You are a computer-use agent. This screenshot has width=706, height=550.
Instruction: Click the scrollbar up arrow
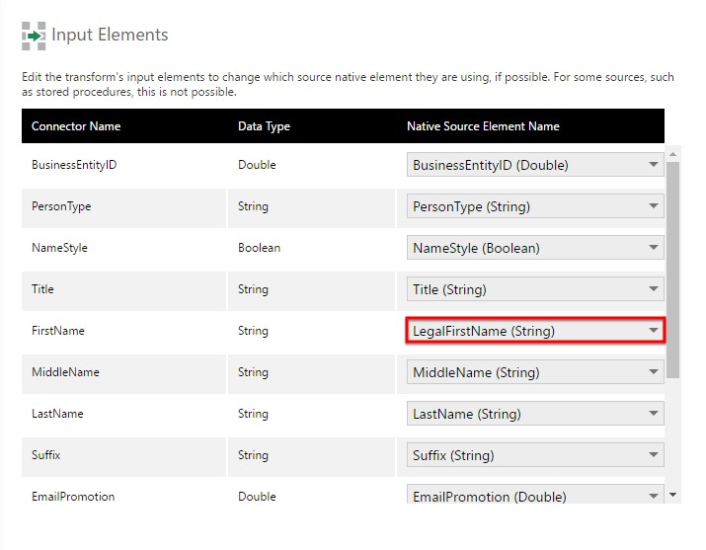click(673, 154)
